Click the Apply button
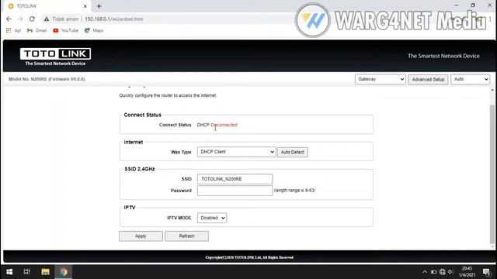The image size is (497, 279). [141, 236]
